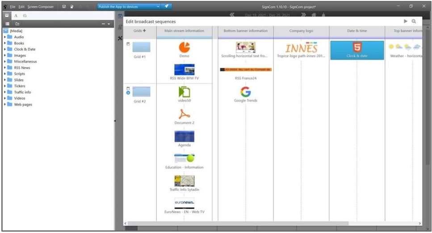This screenshot has height=233, width=432.
Task: Select Grid #2 radio button
Action: [128, 93]
